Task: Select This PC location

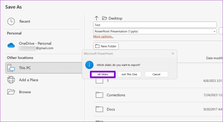Action: (44, 68)
